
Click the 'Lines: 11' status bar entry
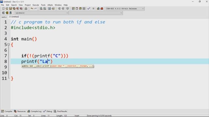click(45, 116)
